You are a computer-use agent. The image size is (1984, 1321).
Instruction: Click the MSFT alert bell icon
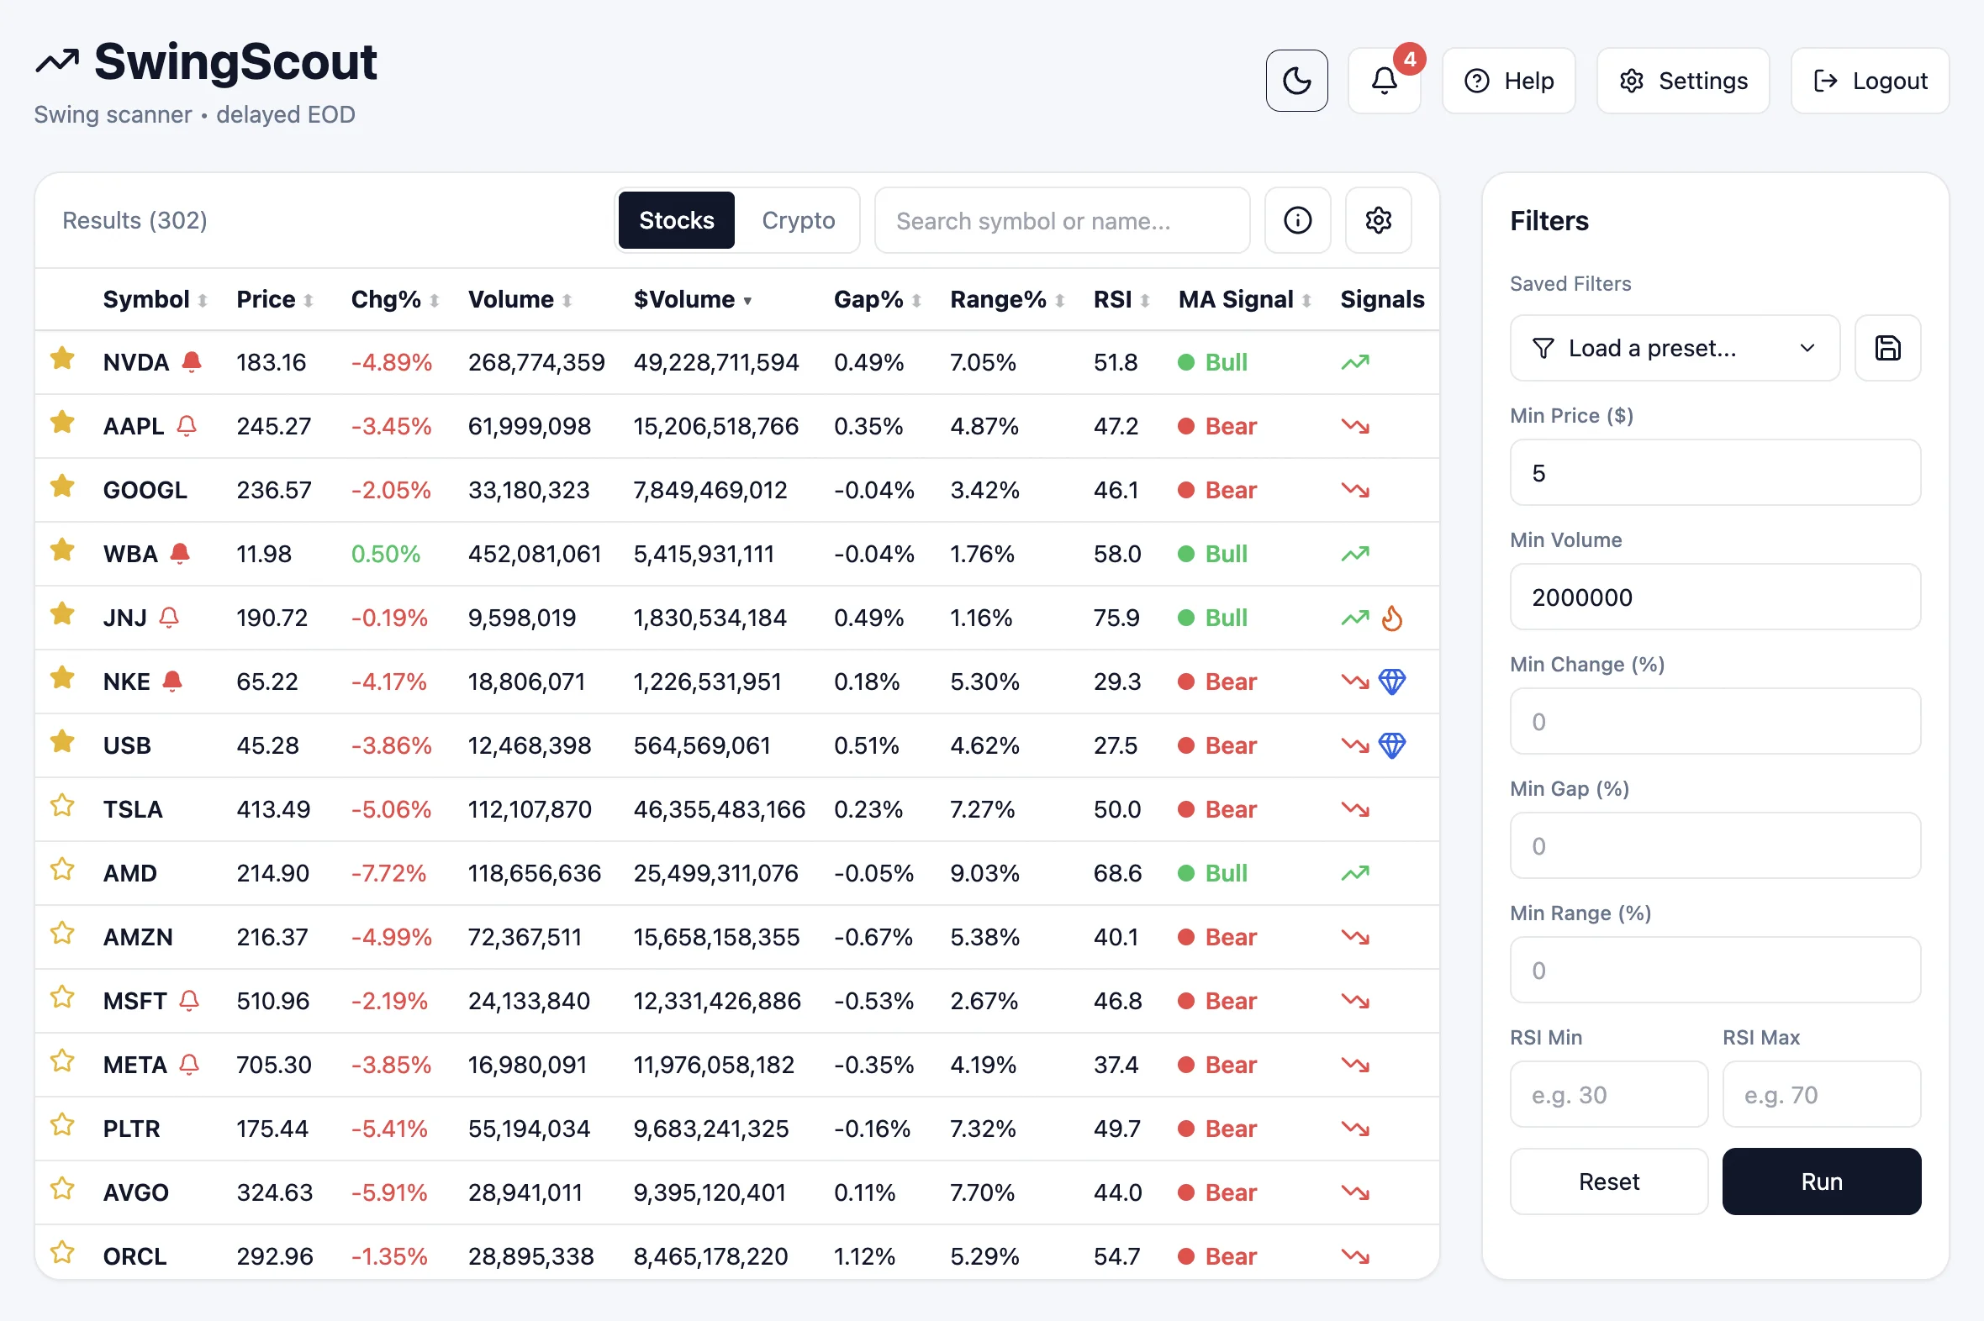[190, 1001]
